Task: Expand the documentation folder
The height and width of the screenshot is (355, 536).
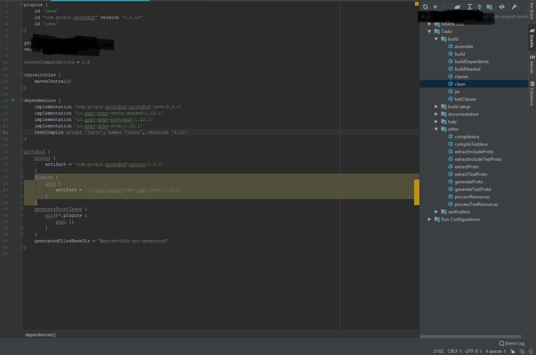Action: (436, 114)
